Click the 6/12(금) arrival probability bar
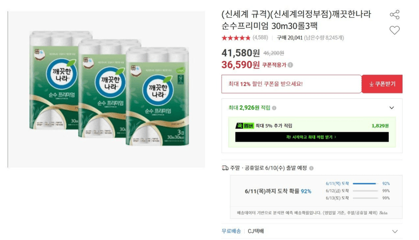This screenshot has width=419, height=240. pos(365,191)
